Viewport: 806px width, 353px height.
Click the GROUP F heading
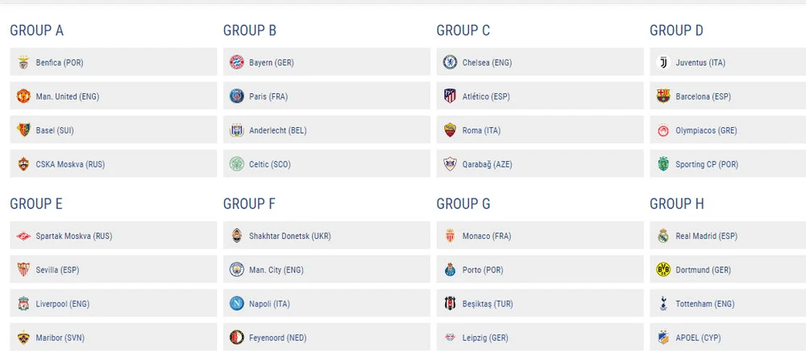(x=249, y=204)
